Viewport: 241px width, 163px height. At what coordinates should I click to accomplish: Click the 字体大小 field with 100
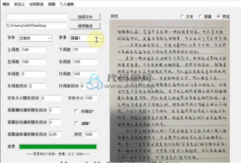point(91,98)
